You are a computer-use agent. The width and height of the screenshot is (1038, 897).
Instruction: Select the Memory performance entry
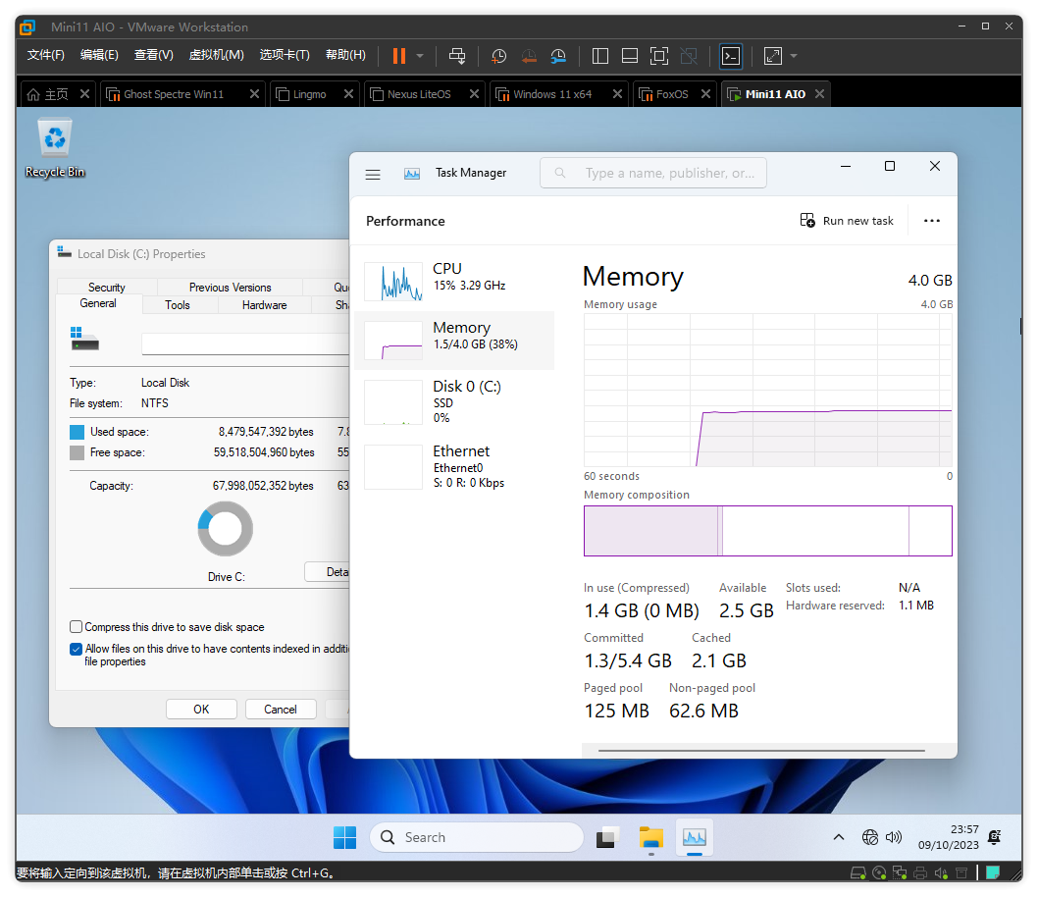click(x=455, y=341)
